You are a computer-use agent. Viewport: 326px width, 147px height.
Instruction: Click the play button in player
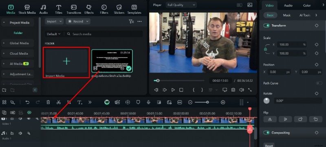(173, 90)
